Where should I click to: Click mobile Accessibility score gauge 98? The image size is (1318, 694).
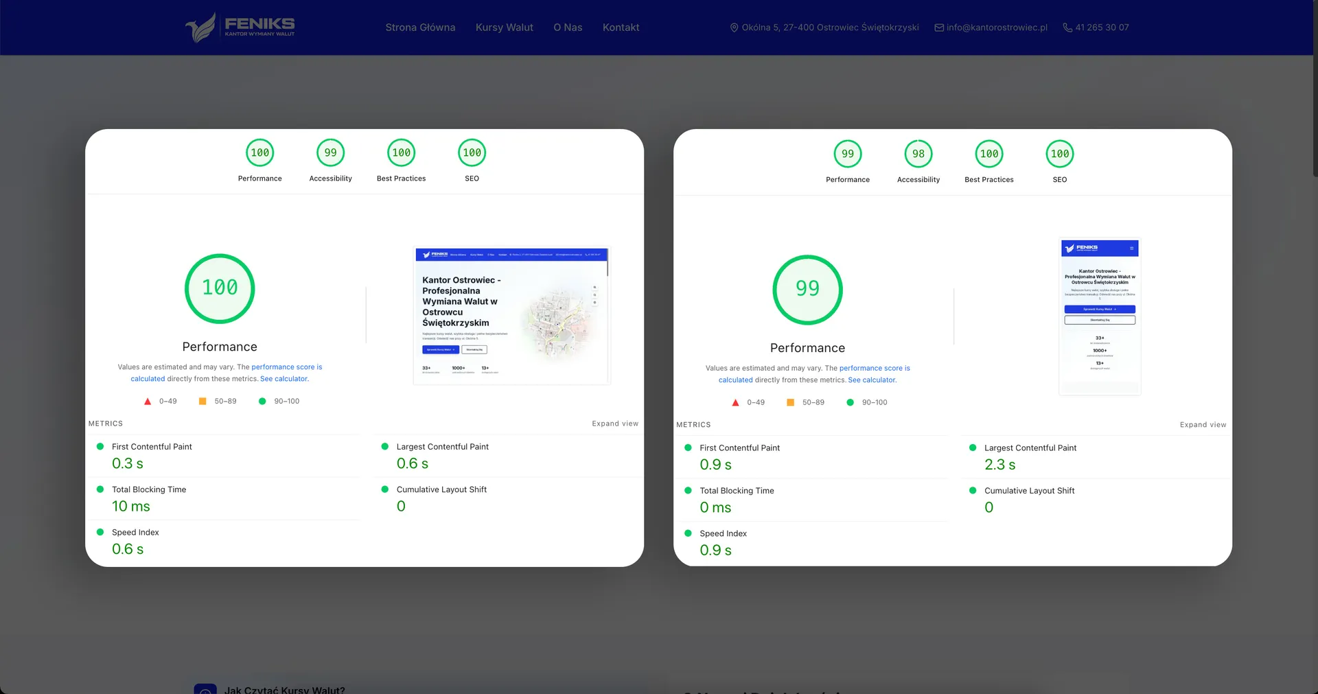[x=918, y=154]
